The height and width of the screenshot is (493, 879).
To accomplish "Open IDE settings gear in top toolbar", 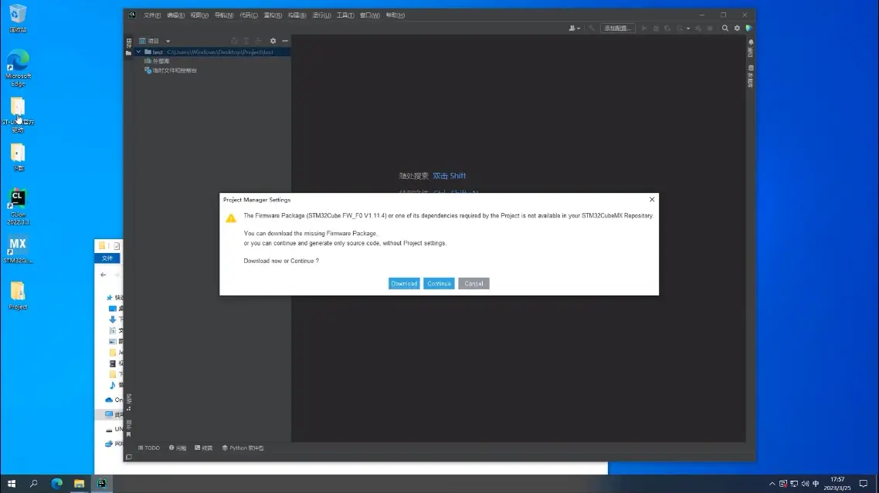I will pos(737,28).
